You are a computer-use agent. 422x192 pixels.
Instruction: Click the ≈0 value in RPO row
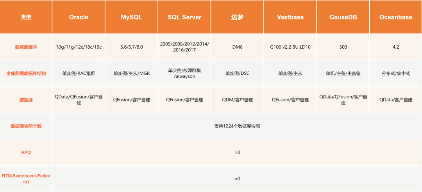tap(237, 152)
